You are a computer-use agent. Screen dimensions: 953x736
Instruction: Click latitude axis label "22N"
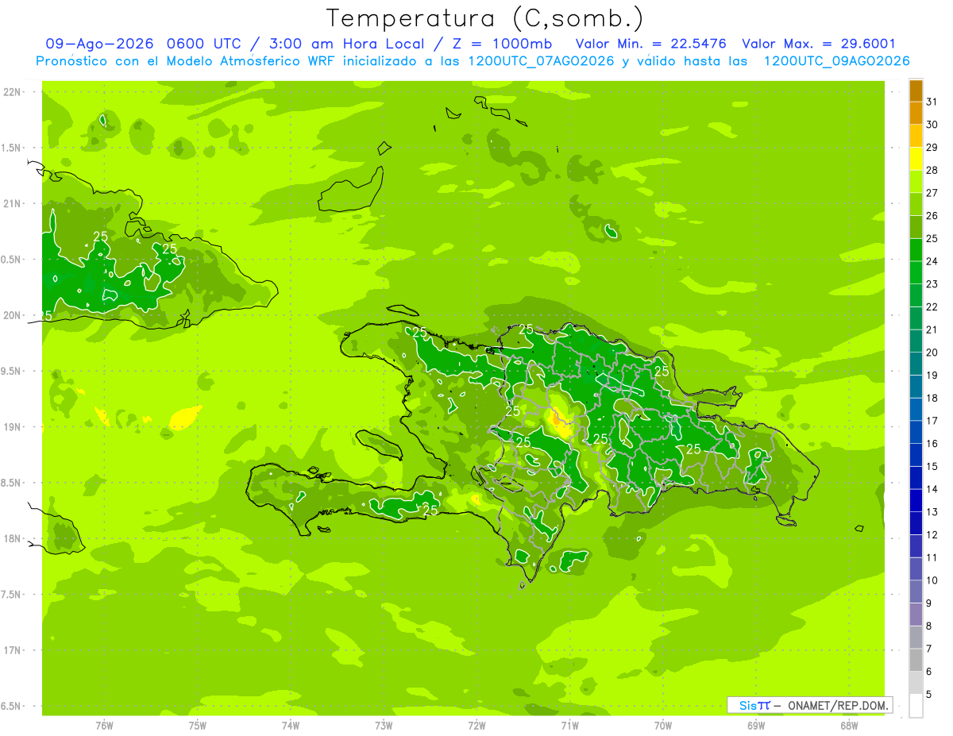11,92
